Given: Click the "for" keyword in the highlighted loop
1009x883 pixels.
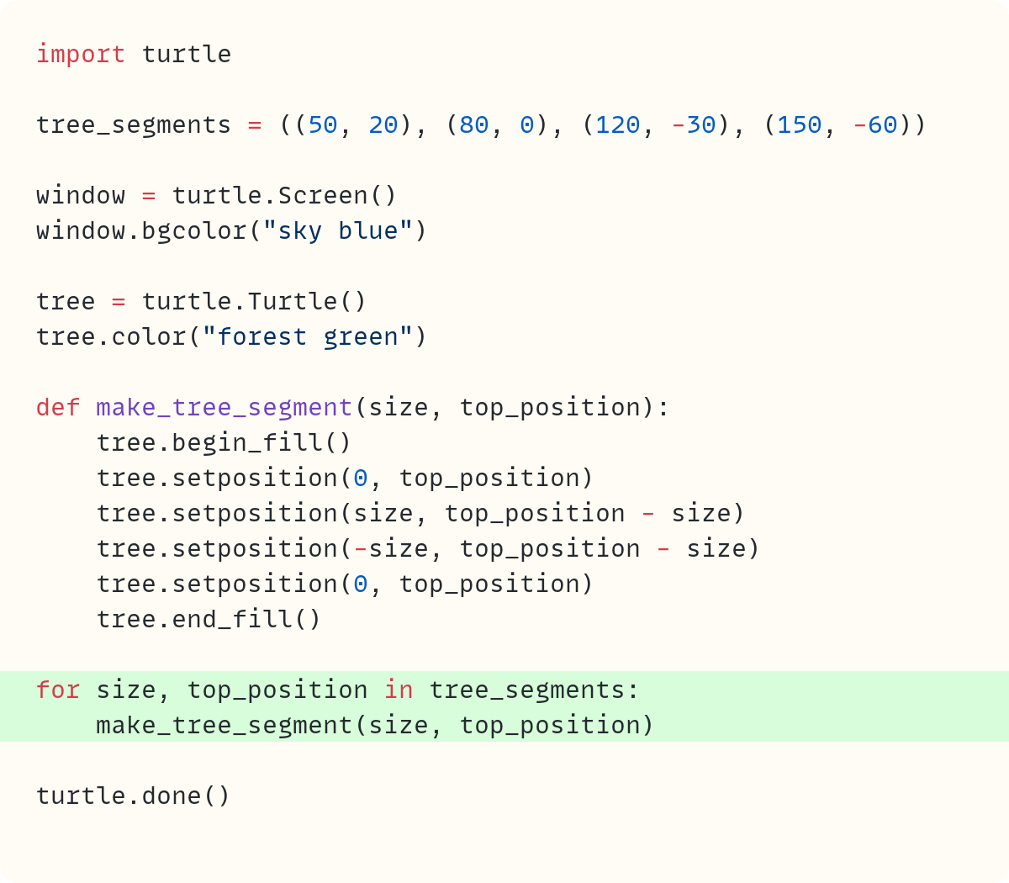Looking at the screenshot, I should [58, 690].
